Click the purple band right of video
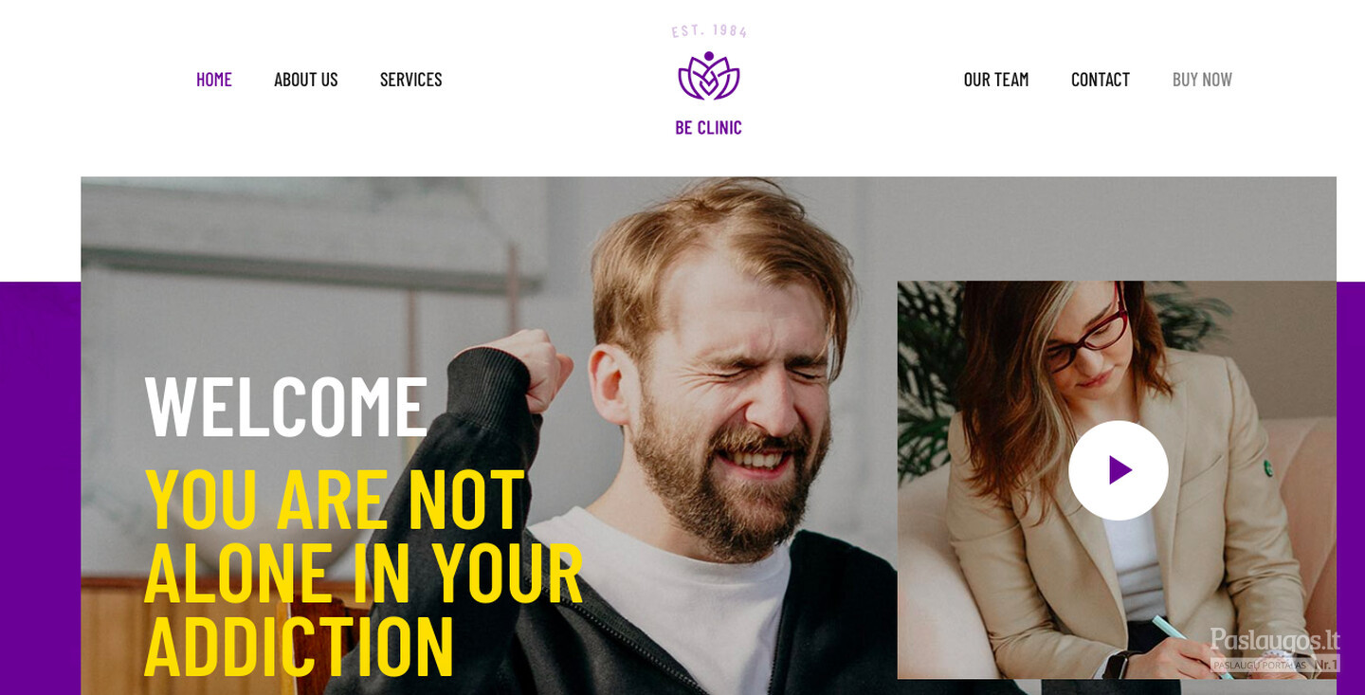This screenshot has width=1365, height=695. (1351, 488)
